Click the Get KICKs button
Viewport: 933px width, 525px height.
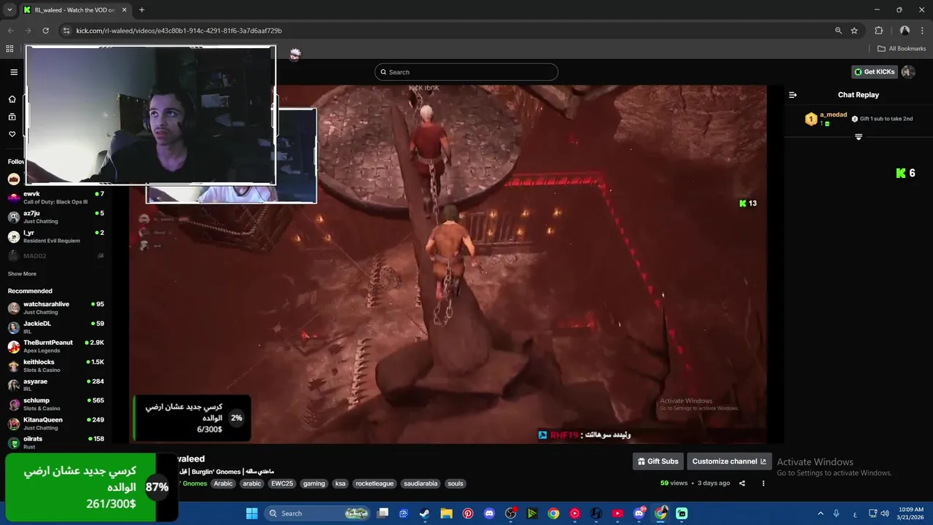pos(874,72)
